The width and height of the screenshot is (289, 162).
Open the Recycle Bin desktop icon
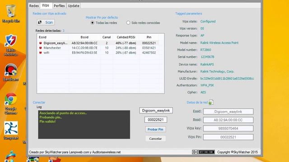[11, 14]
